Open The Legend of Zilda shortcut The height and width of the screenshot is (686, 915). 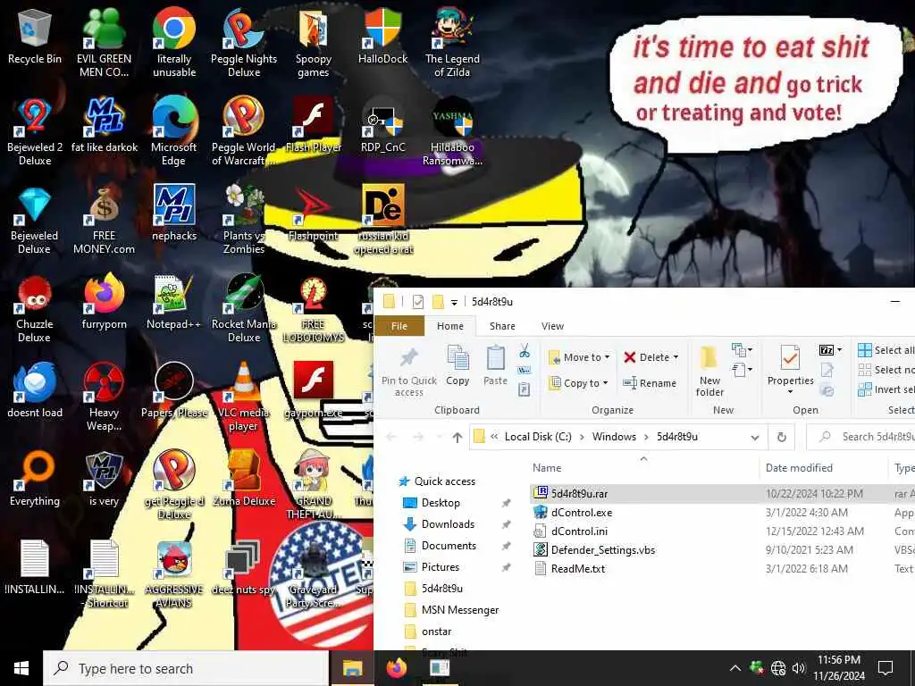452,42
